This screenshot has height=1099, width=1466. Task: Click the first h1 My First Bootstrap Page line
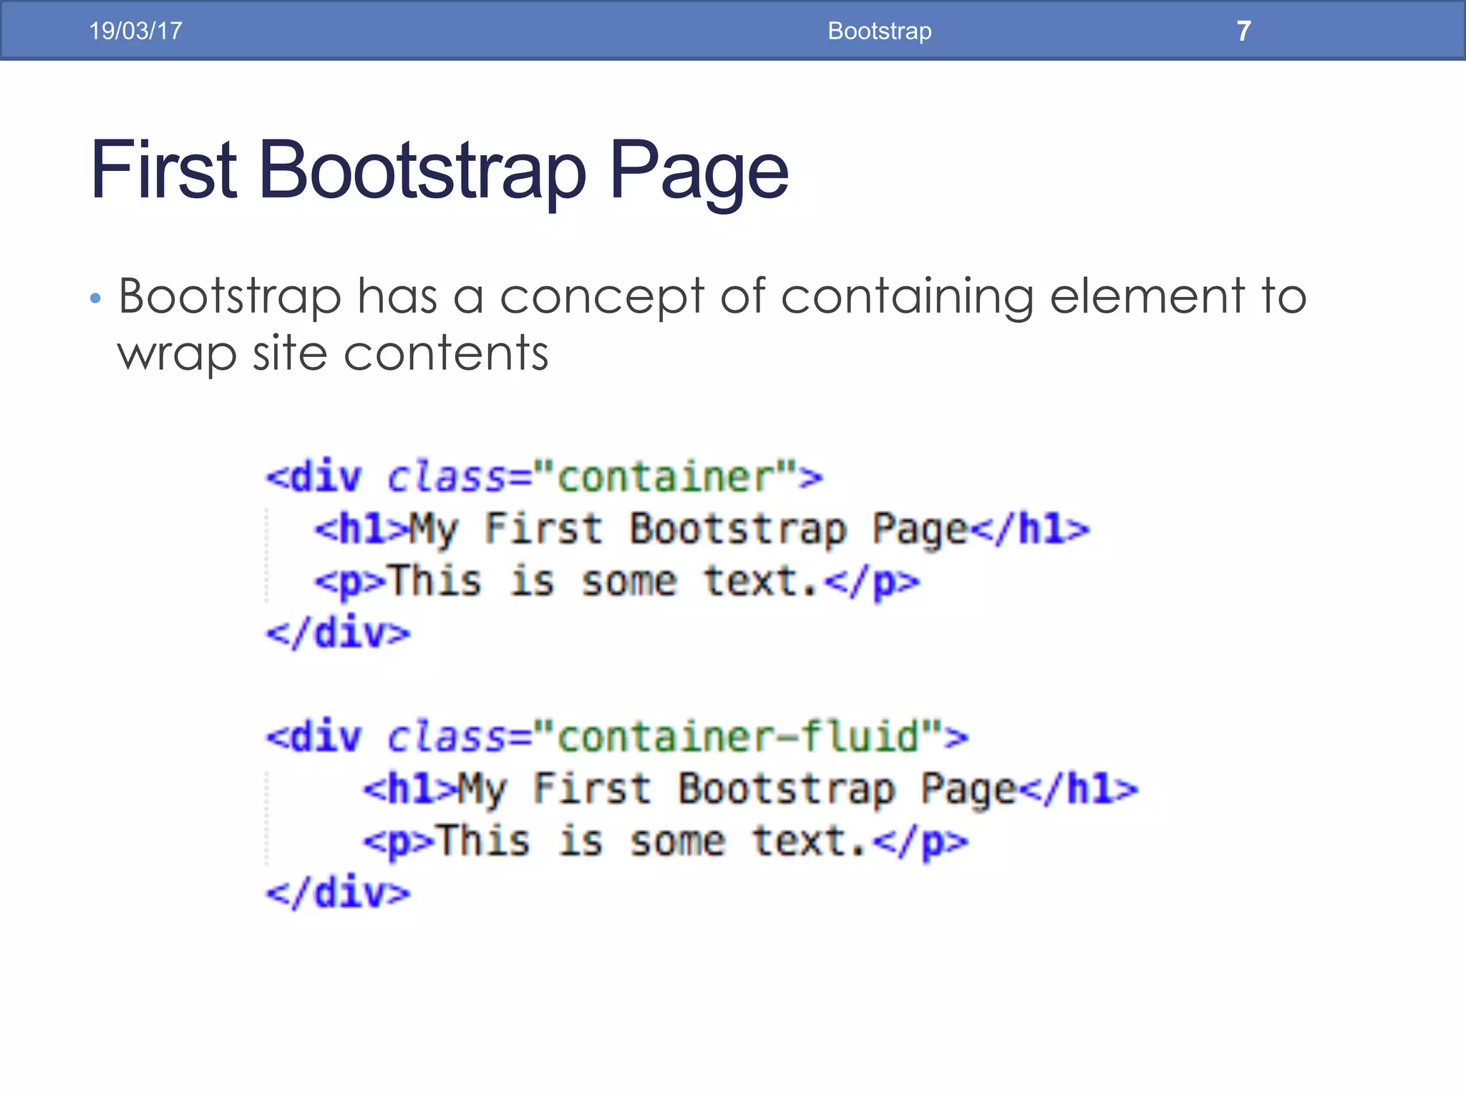tap(702, 529)
